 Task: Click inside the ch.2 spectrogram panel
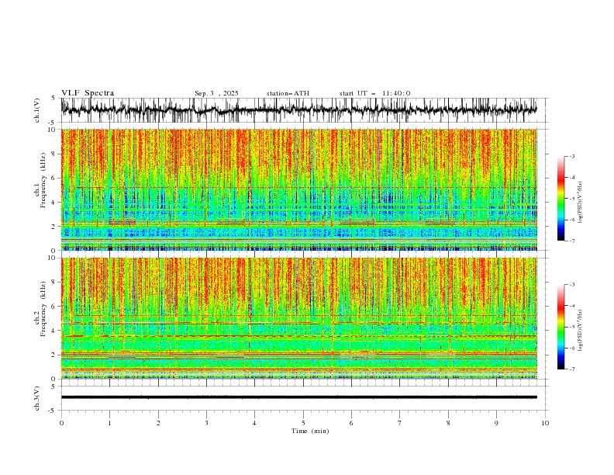click(298, 318)
